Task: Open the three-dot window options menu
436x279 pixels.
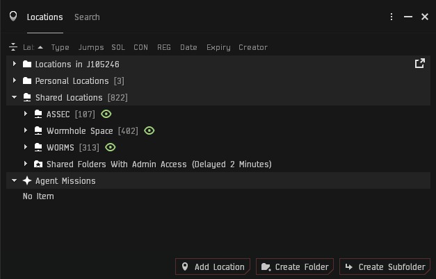Action: 391,17
